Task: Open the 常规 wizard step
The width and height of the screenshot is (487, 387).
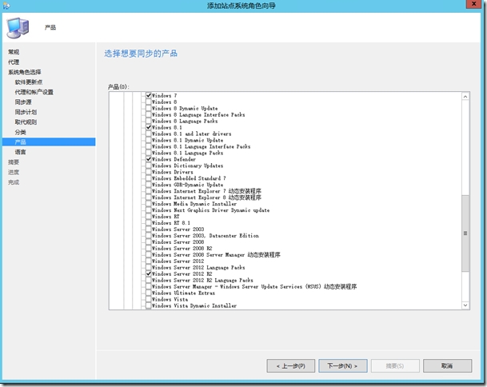Action: pyautogui.click(x=14, y=52)
